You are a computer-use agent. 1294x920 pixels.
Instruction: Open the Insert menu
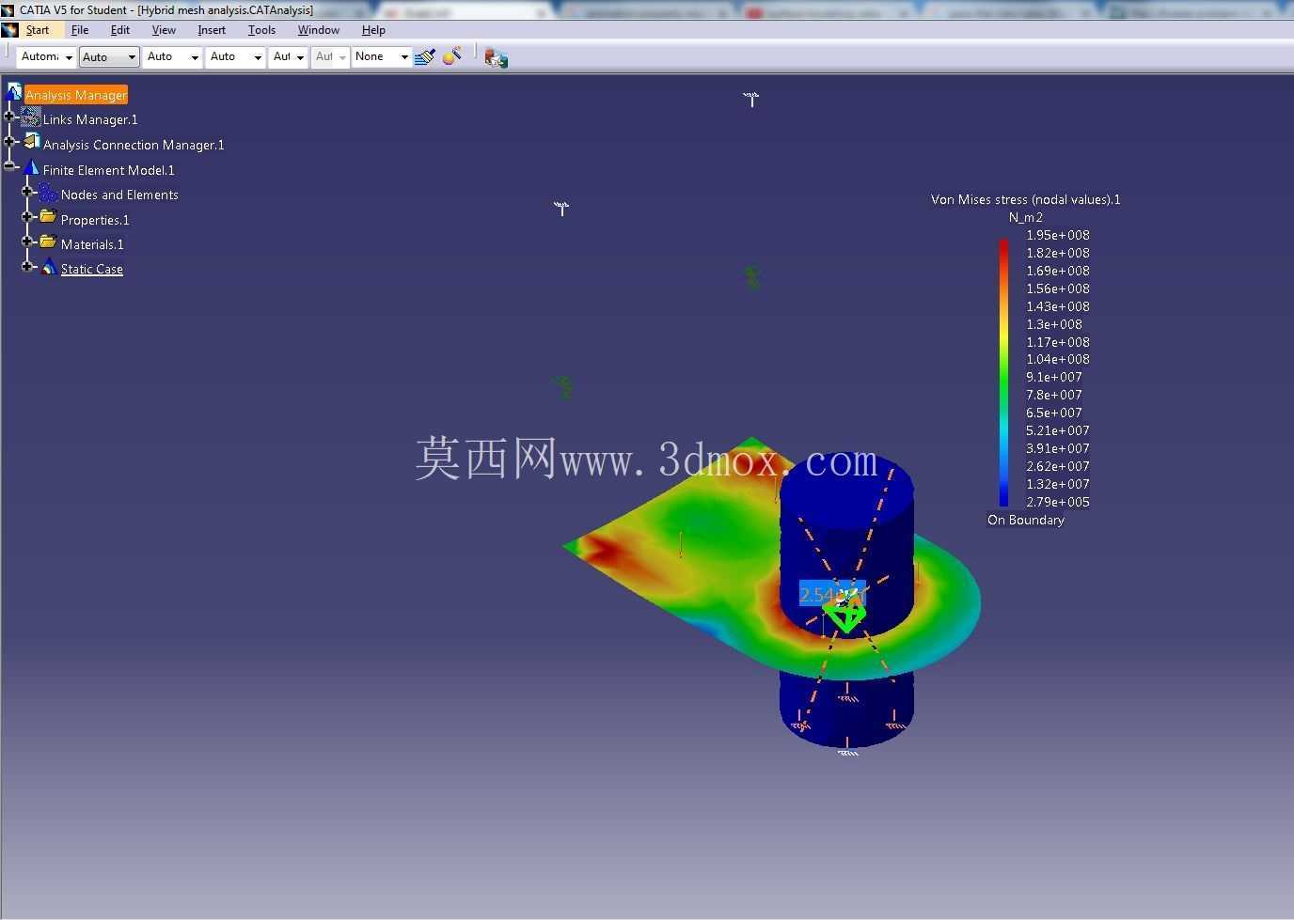coord(212,30)
